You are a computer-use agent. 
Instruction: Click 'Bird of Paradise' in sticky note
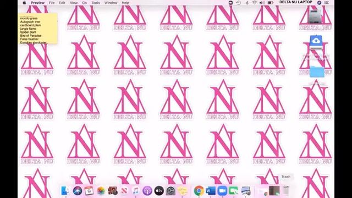click(x=31, y=35)
